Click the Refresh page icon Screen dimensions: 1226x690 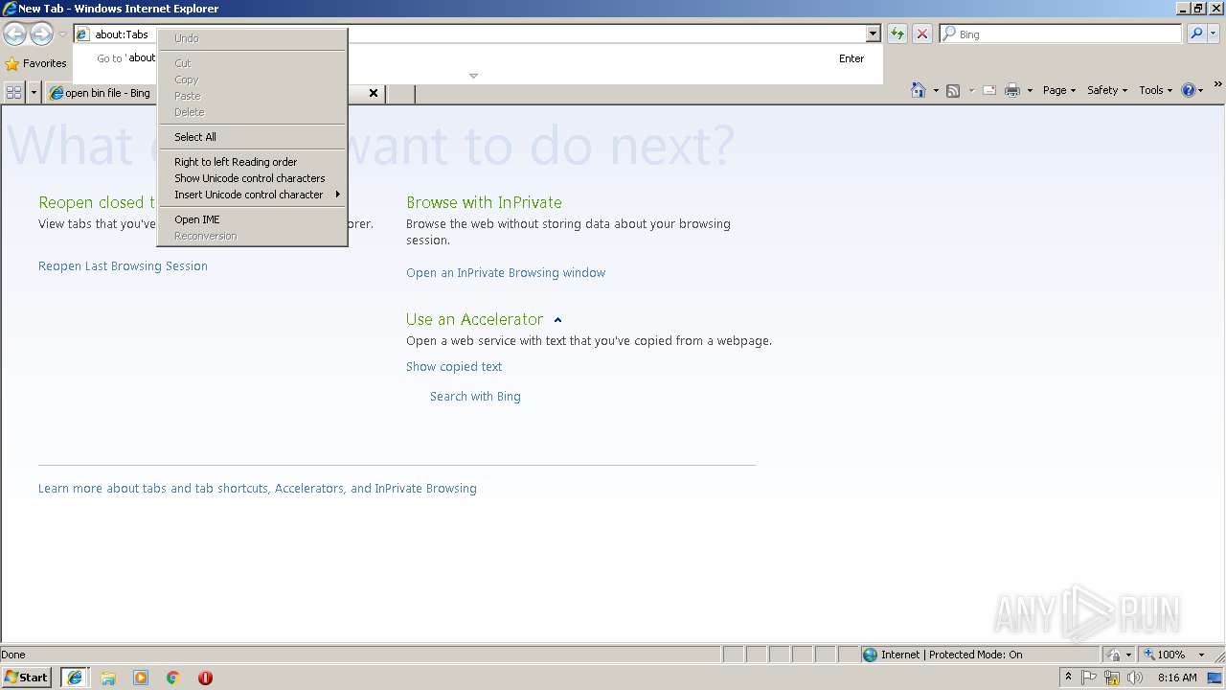click(897, 34)
